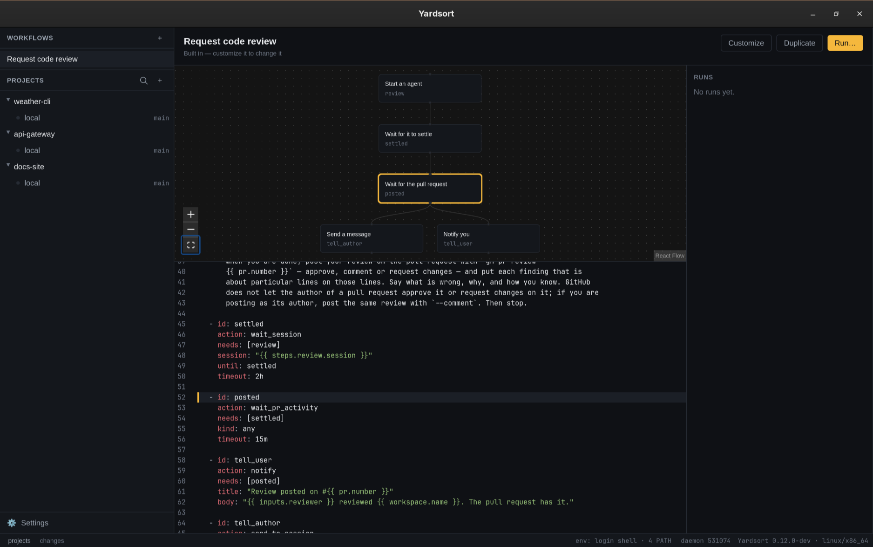Select the Wait for the pull request node
This screenshot has height=547, width=873.
click(x=430, y=189)
